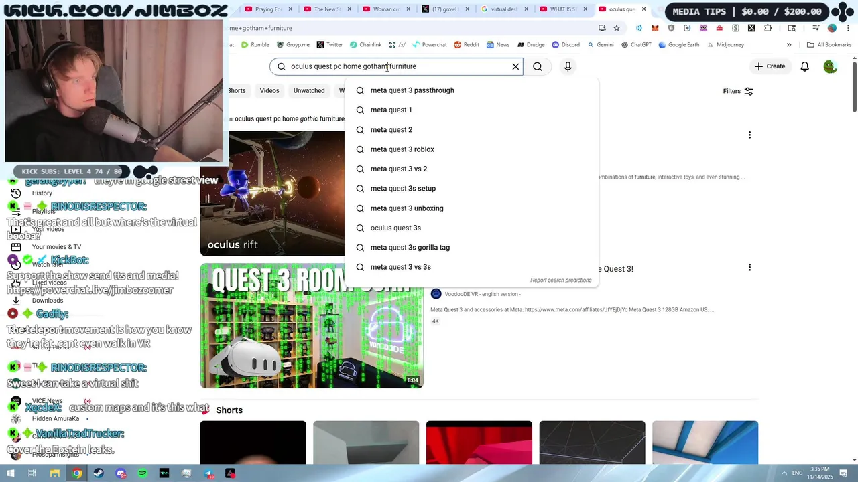This screenshot has height=482, width=858.
Task: Select suggestion meta quest 3 vs 3s
Action: coord(471,267)
